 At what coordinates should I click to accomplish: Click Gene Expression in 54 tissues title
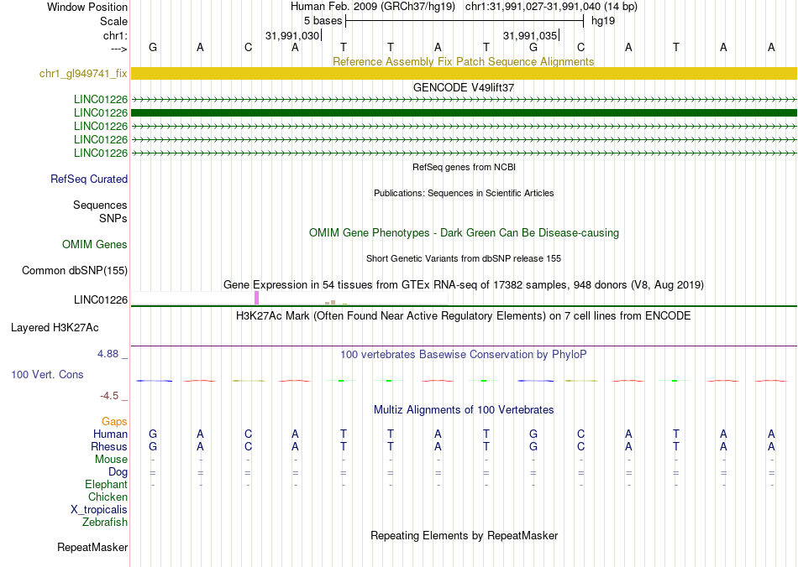464,284
